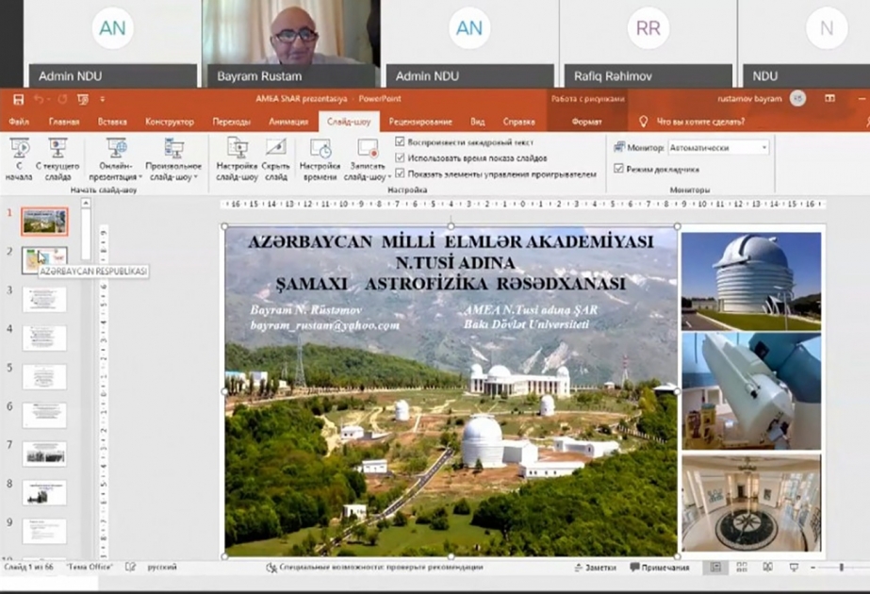This screenshot has width=870, height=594.
Task: Open Монитор Автоматически combo box
Action: pos(718,148)
